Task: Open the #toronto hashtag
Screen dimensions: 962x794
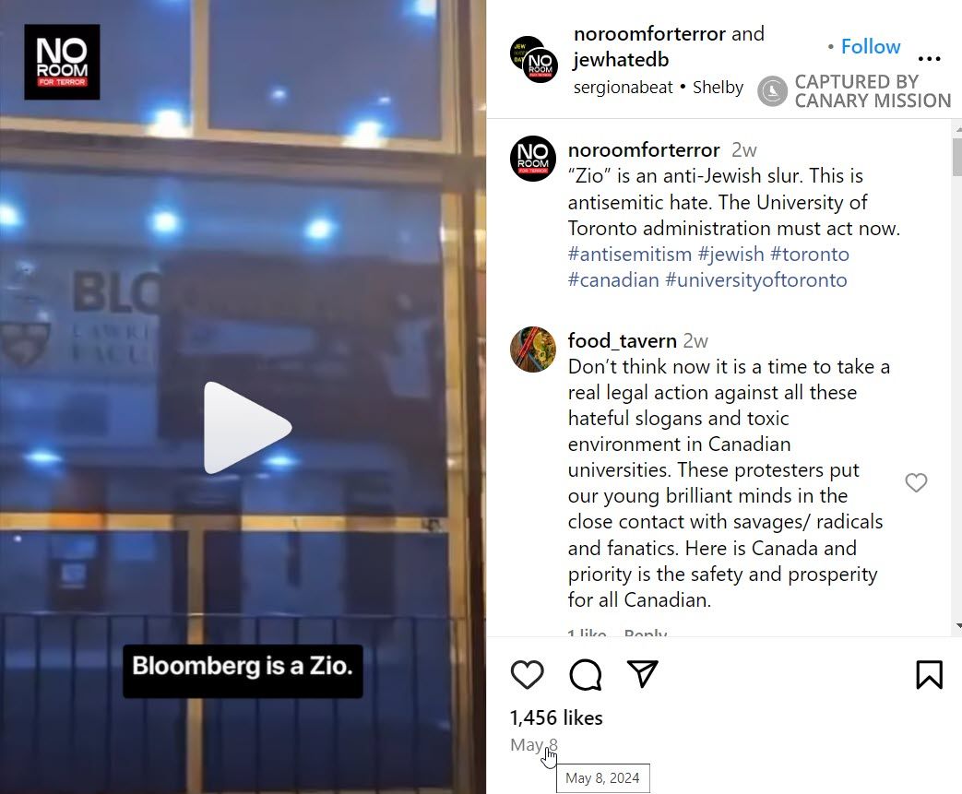Action: (x=809, y=254)
